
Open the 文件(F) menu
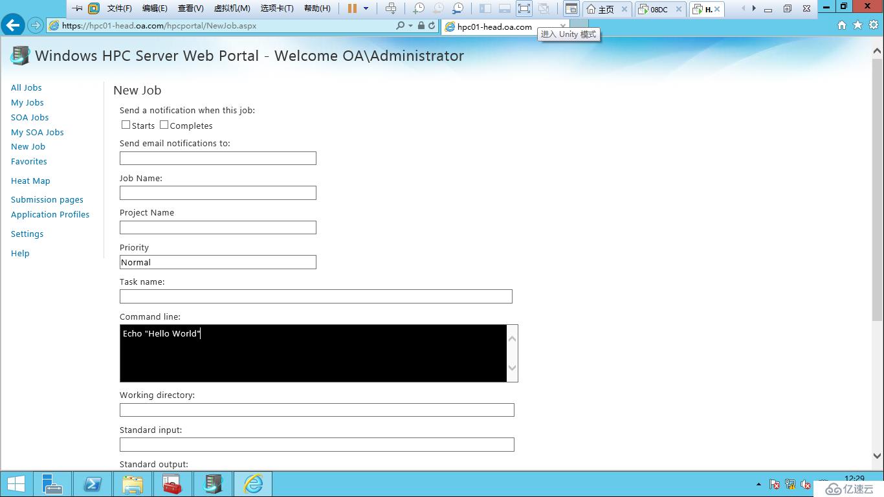click(x=119, y=8)
